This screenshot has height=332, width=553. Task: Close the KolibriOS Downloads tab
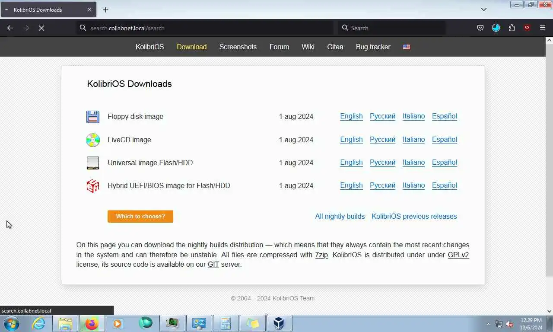tap(89, 10)
